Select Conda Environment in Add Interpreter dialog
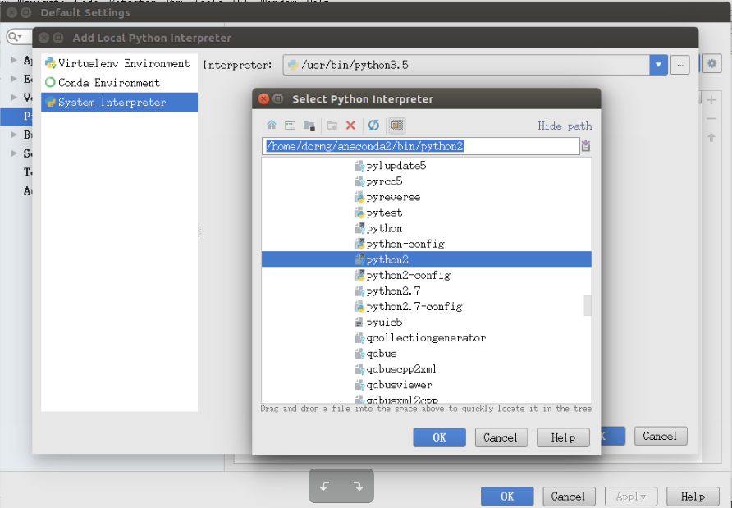732x508 pixels. click(x=119, y=83)
